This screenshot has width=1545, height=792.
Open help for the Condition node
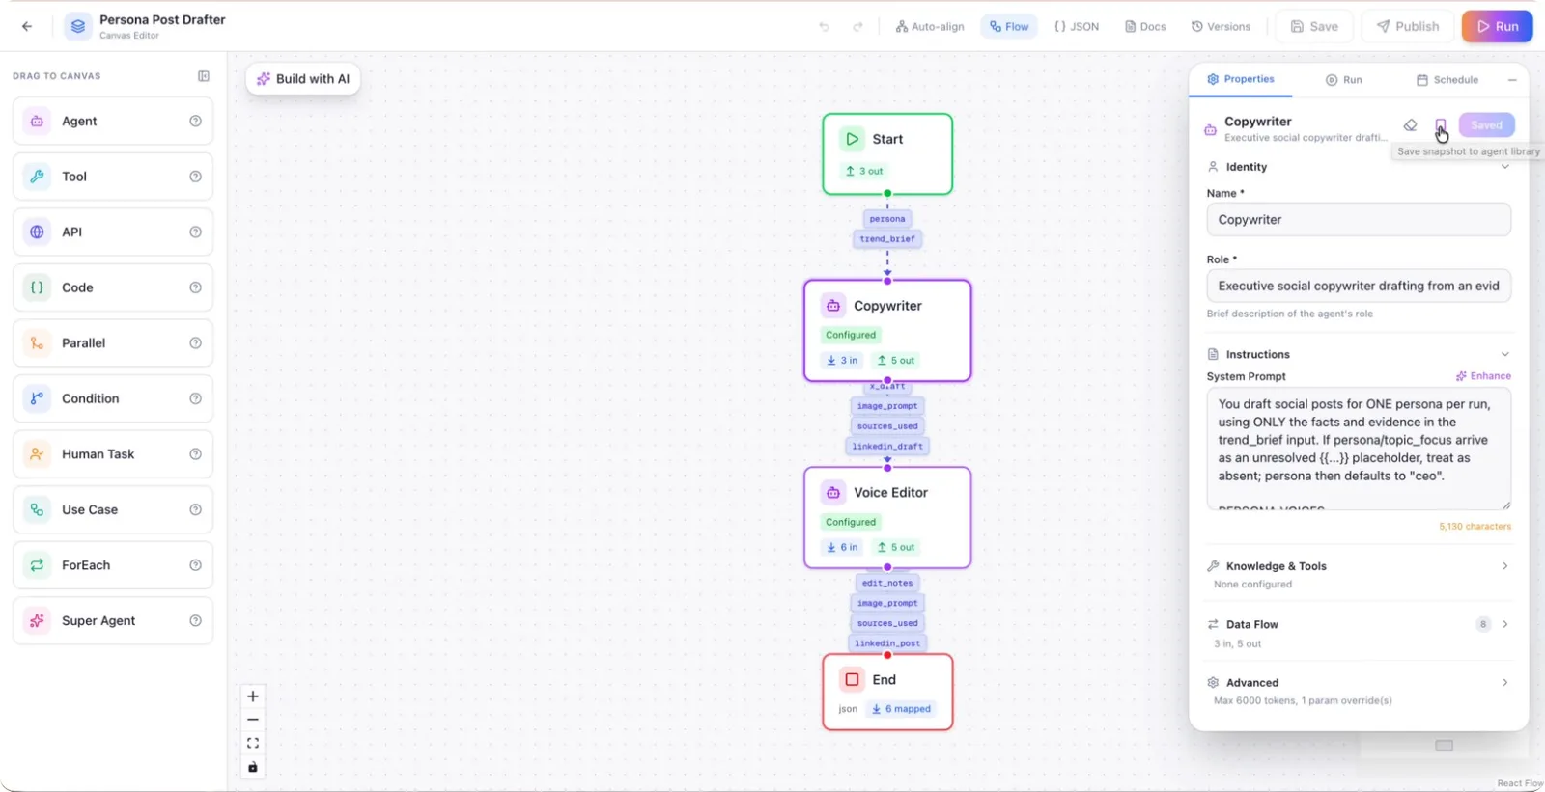click(195, 398)
